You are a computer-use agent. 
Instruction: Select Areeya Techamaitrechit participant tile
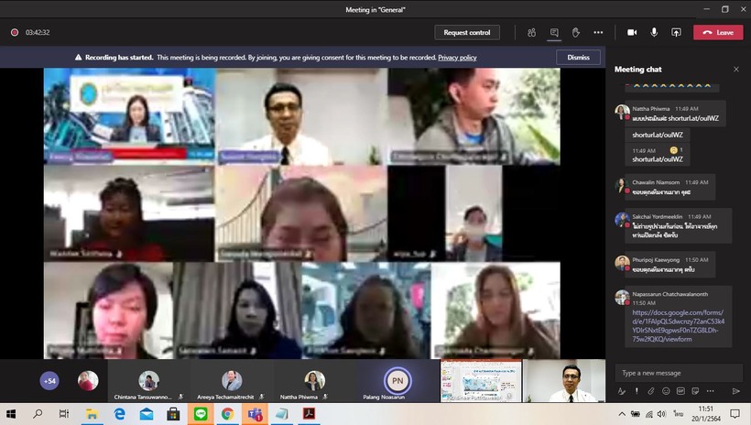pyautogui.click(x=232, y=381)
